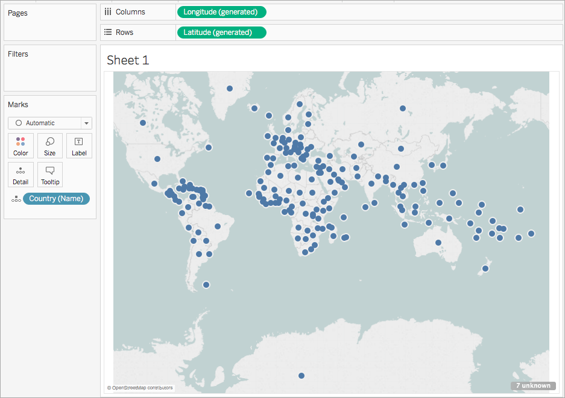Select the Latitude (generated) pill
Image resolution: width=565 pixels, height=398 pixels.
pyautogui.click(x=222, y=33)
